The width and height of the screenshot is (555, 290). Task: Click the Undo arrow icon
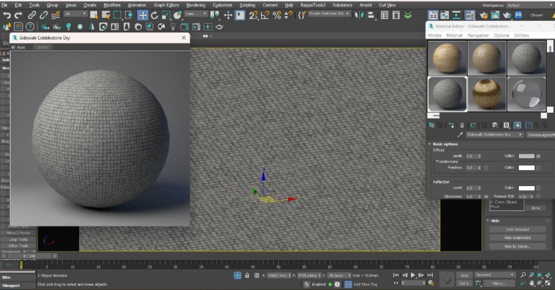7,15
